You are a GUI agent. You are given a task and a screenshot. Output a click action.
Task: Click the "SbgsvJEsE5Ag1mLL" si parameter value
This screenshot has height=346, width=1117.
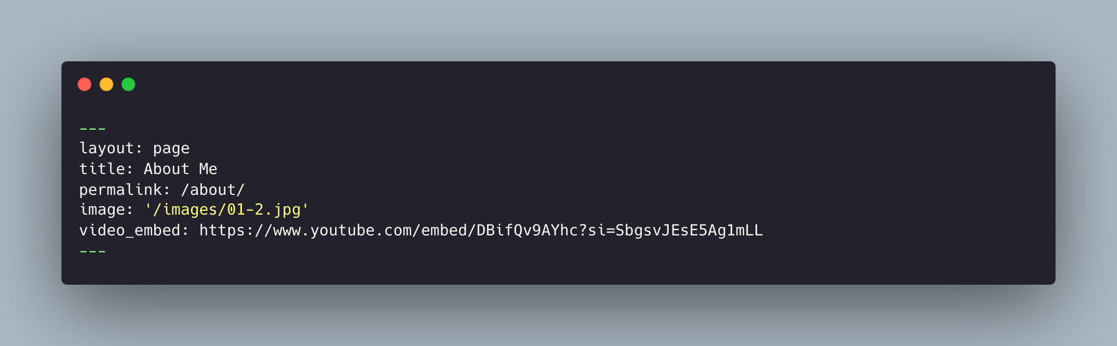pos(689,230)
